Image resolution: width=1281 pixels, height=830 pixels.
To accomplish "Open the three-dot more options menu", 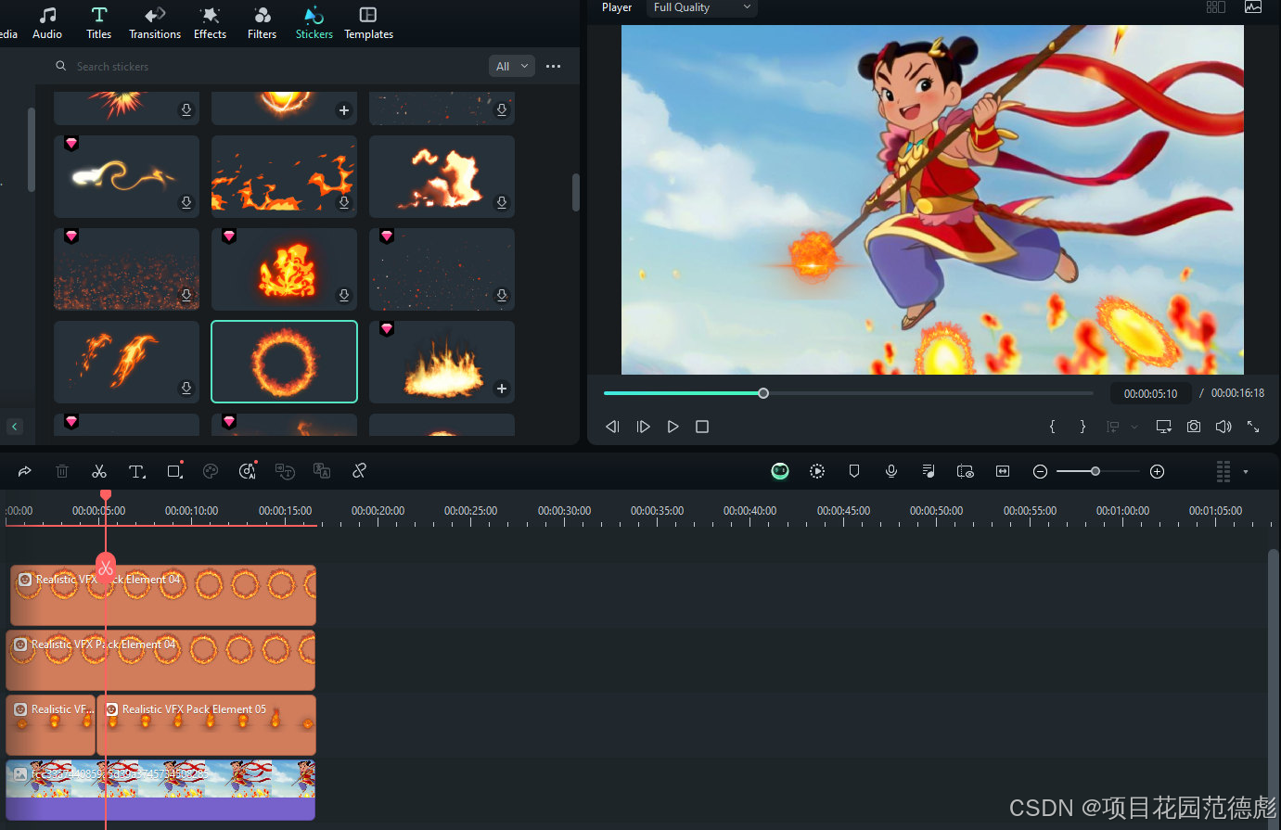I will click(554, 67).
